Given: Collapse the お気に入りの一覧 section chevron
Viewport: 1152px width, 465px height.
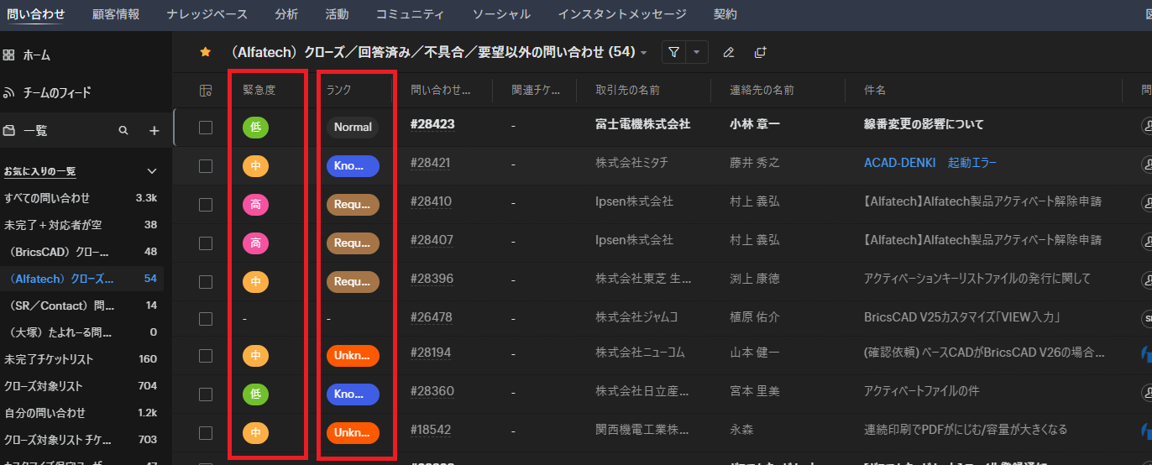Looking at the screenshot, I should [x=152, y=171].
